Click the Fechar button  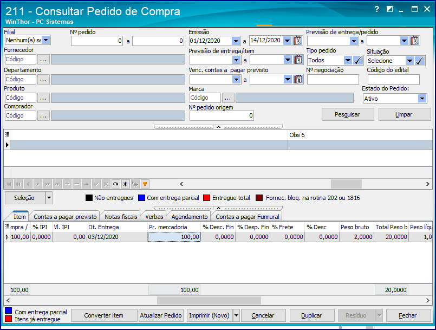coord(408,315)
